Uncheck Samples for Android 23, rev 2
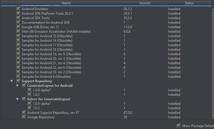This screenshot has width=214, height=129. click(18, 72)
